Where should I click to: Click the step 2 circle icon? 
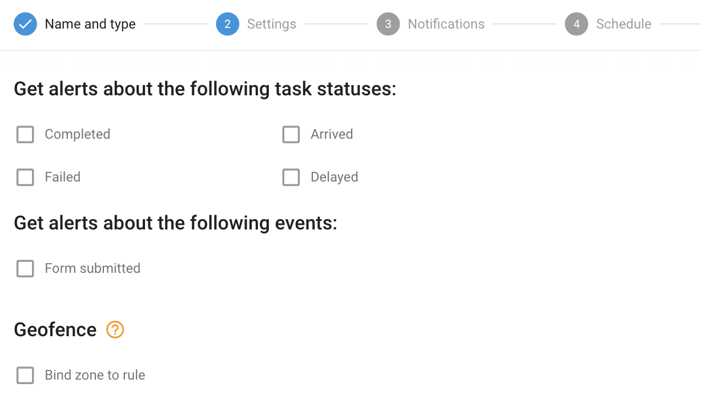click(227, 24)
